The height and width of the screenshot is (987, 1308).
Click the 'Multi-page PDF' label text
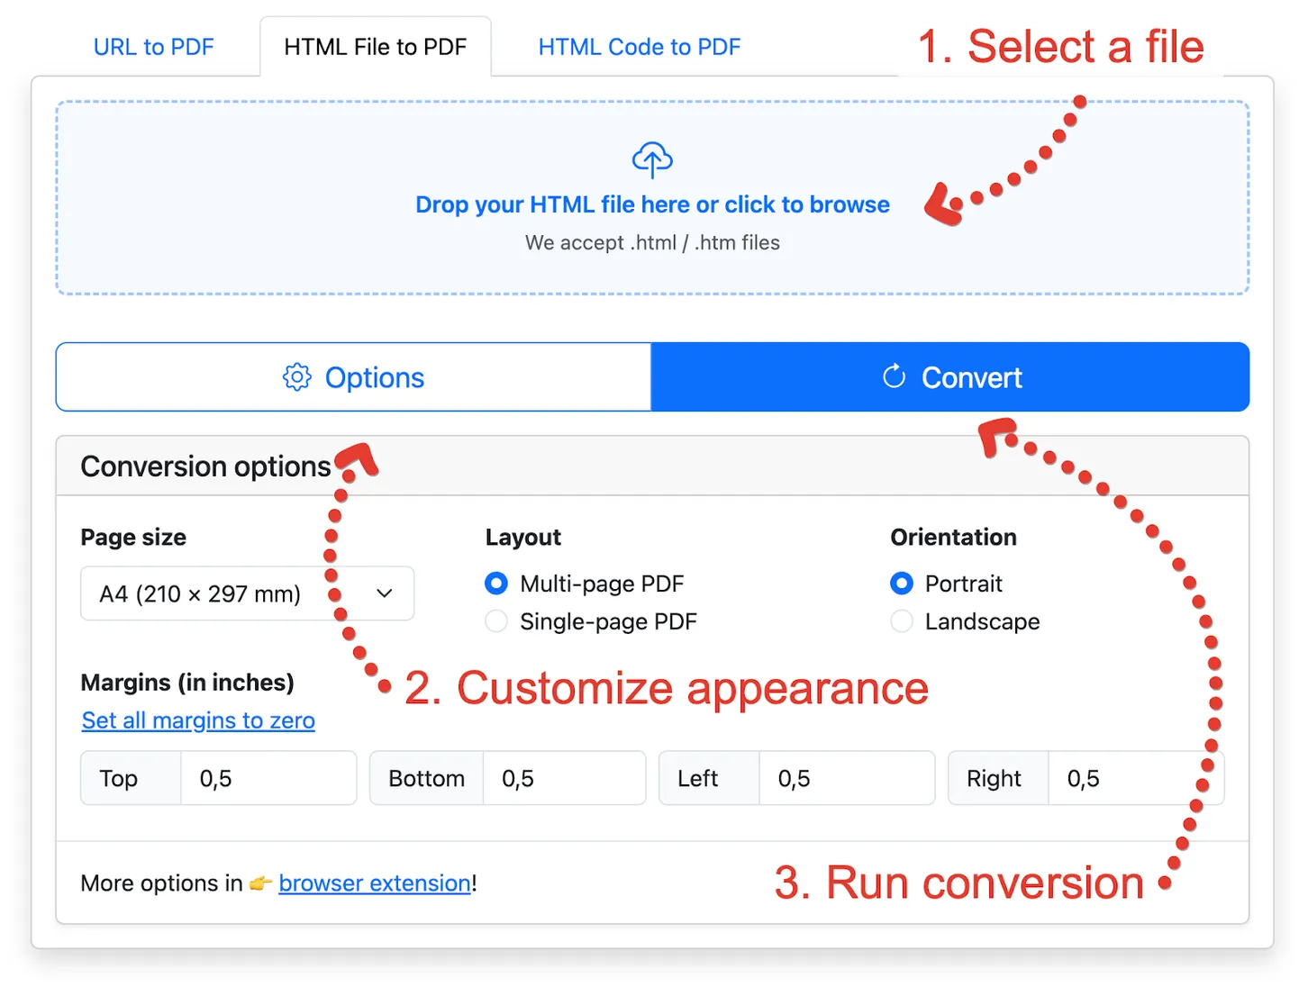pyautogui.click(x=602, y=584)
